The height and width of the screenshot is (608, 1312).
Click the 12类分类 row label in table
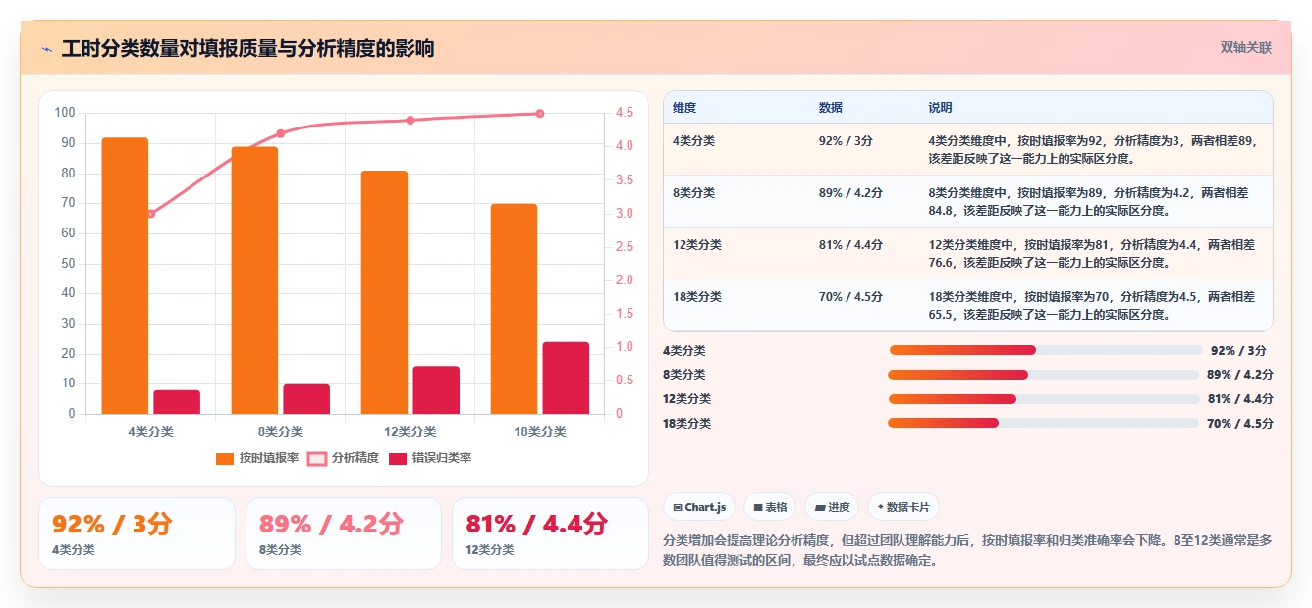[697, 245]
